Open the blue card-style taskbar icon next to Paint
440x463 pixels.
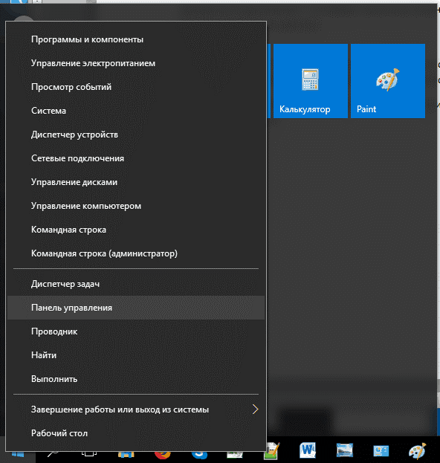tap(381, 451)
